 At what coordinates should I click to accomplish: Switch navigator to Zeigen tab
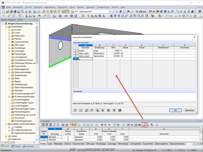16,146
